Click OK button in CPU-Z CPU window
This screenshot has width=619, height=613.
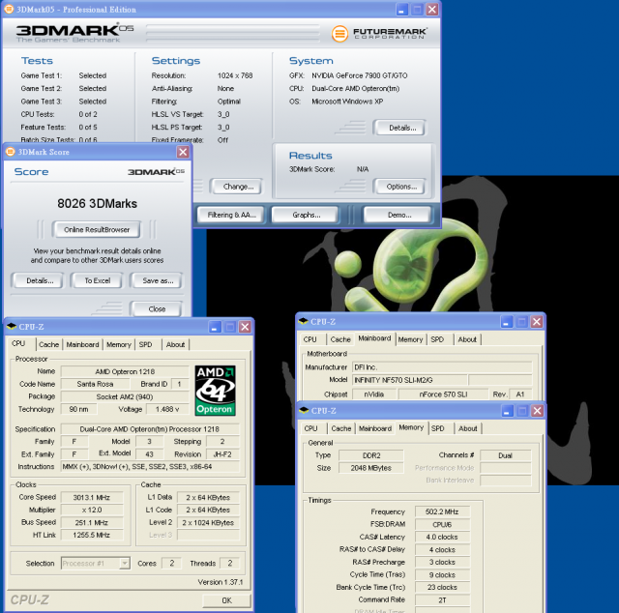tap(226, 600)
